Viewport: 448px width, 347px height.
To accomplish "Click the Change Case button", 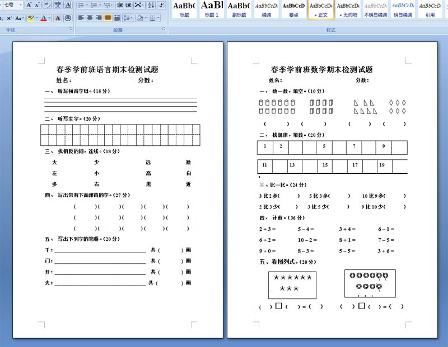I will coord(19,18).
